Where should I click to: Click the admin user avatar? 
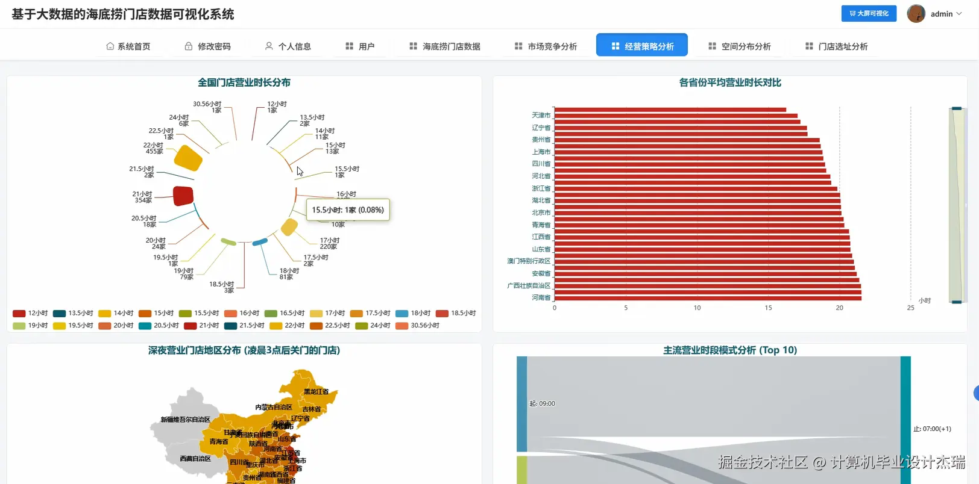[916, 14]
